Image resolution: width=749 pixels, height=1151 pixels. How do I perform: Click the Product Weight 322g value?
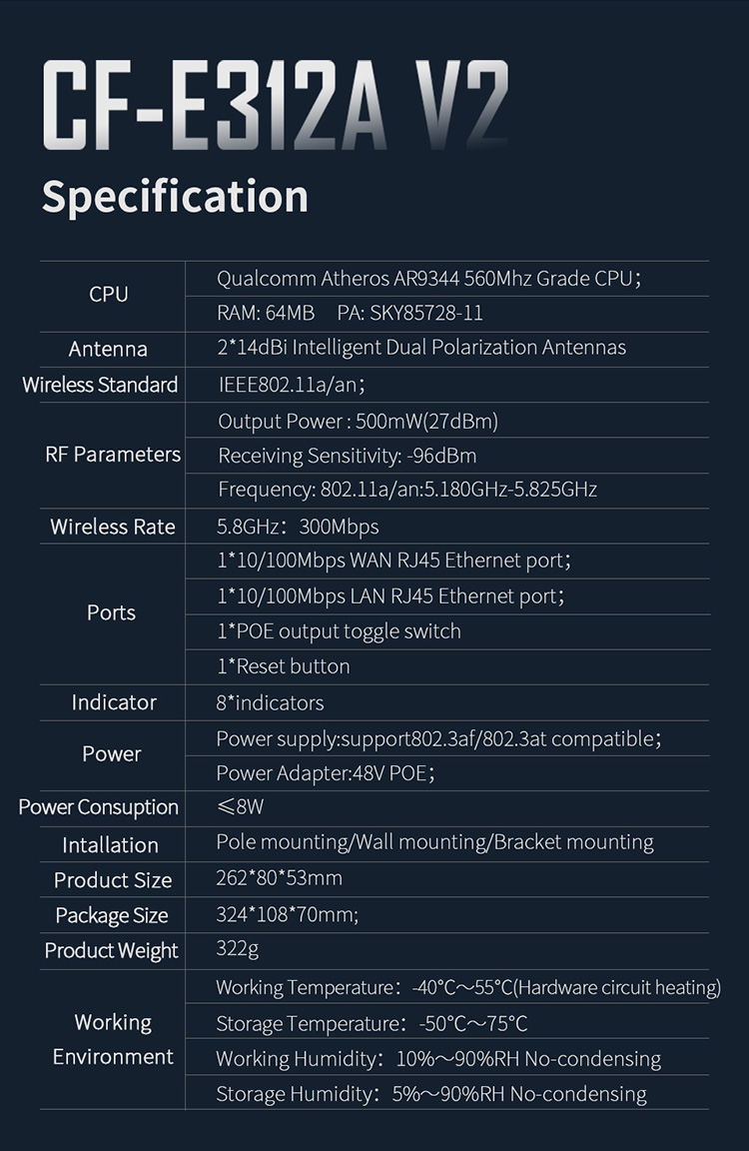coord(238,949)
